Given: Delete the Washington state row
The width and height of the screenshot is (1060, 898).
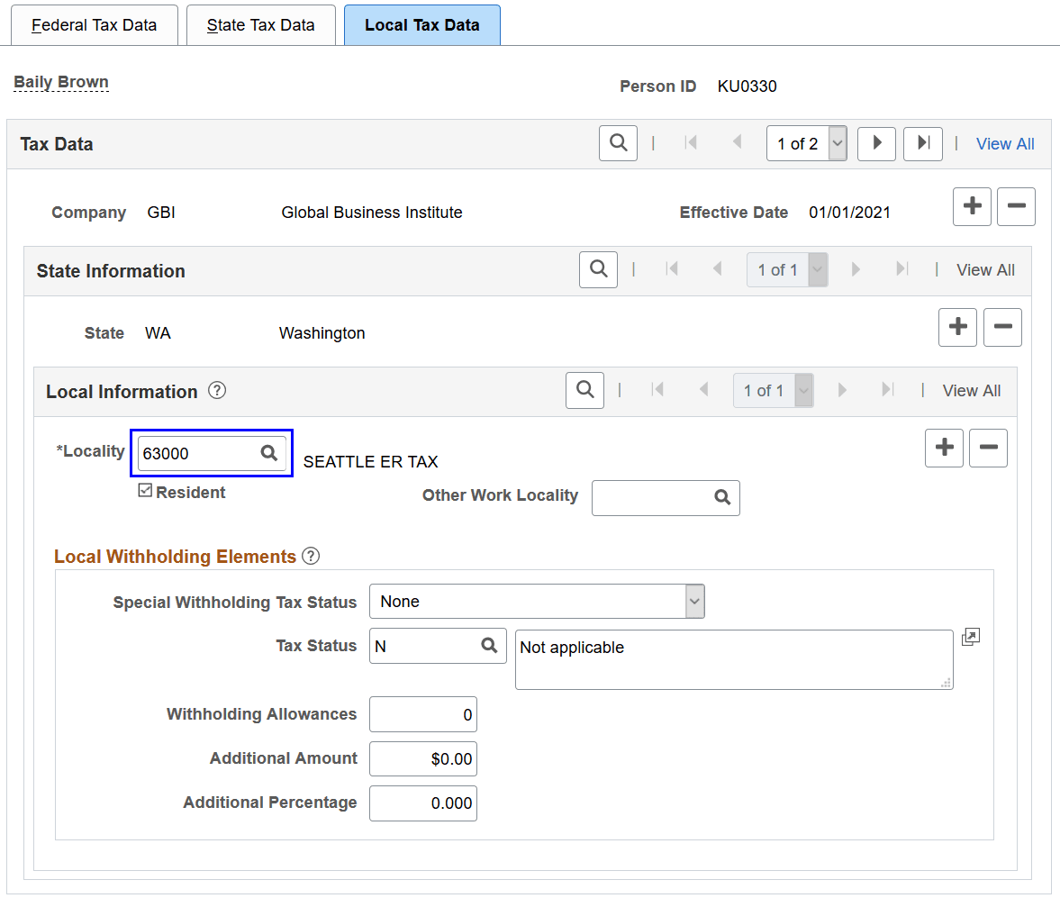Looking at the screenshot, I should pyautogui.click(x=1002, y=327).
